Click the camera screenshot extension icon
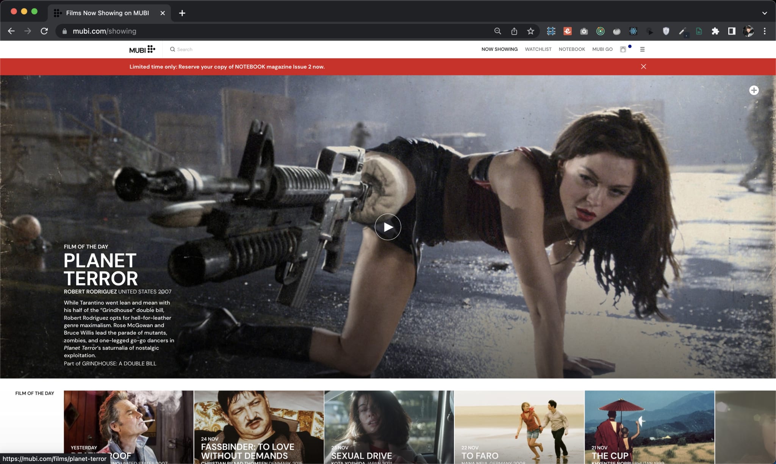 584,31
